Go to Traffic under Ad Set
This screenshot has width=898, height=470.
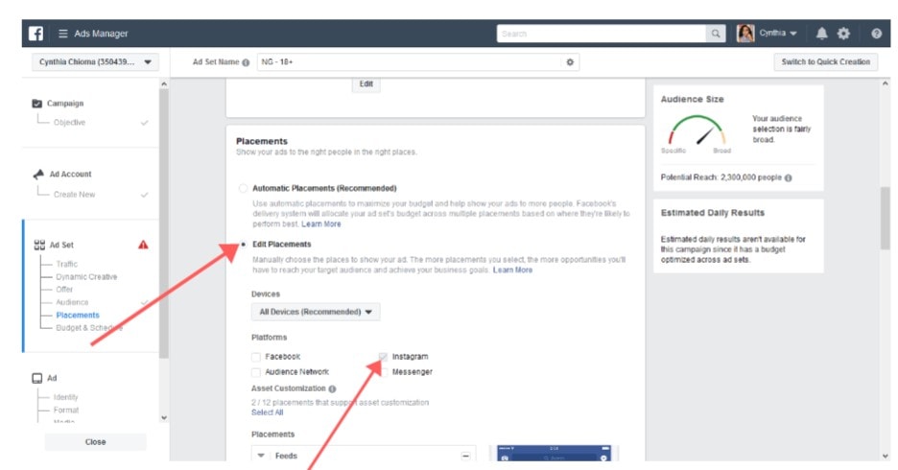click(66, 264)
